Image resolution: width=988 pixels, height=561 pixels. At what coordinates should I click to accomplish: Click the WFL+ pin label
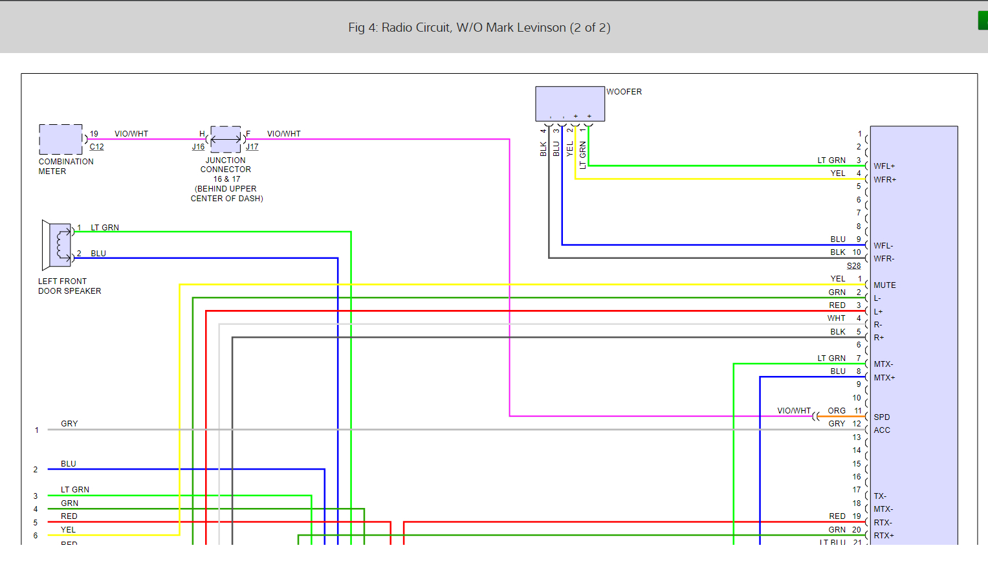point(884,166)
